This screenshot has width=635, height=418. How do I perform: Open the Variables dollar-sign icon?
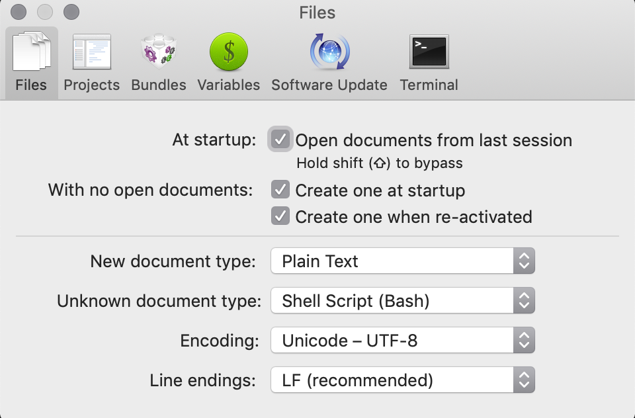point(228,53)
